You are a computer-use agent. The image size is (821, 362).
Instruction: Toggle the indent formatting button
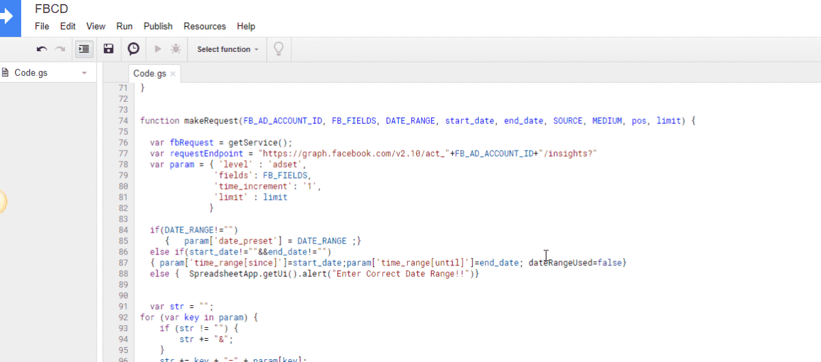pos(84,49)
